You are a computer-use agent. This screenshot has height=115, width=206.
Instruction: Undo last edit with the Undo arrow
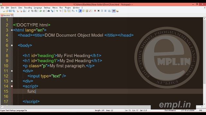40,11
